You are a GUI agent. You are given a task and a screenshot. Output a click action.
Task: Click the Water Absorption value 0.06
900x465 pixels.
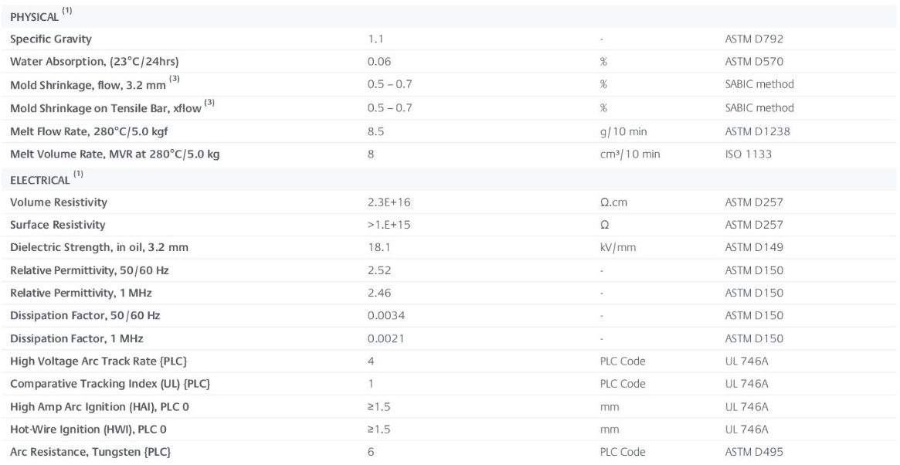[378, 59]
